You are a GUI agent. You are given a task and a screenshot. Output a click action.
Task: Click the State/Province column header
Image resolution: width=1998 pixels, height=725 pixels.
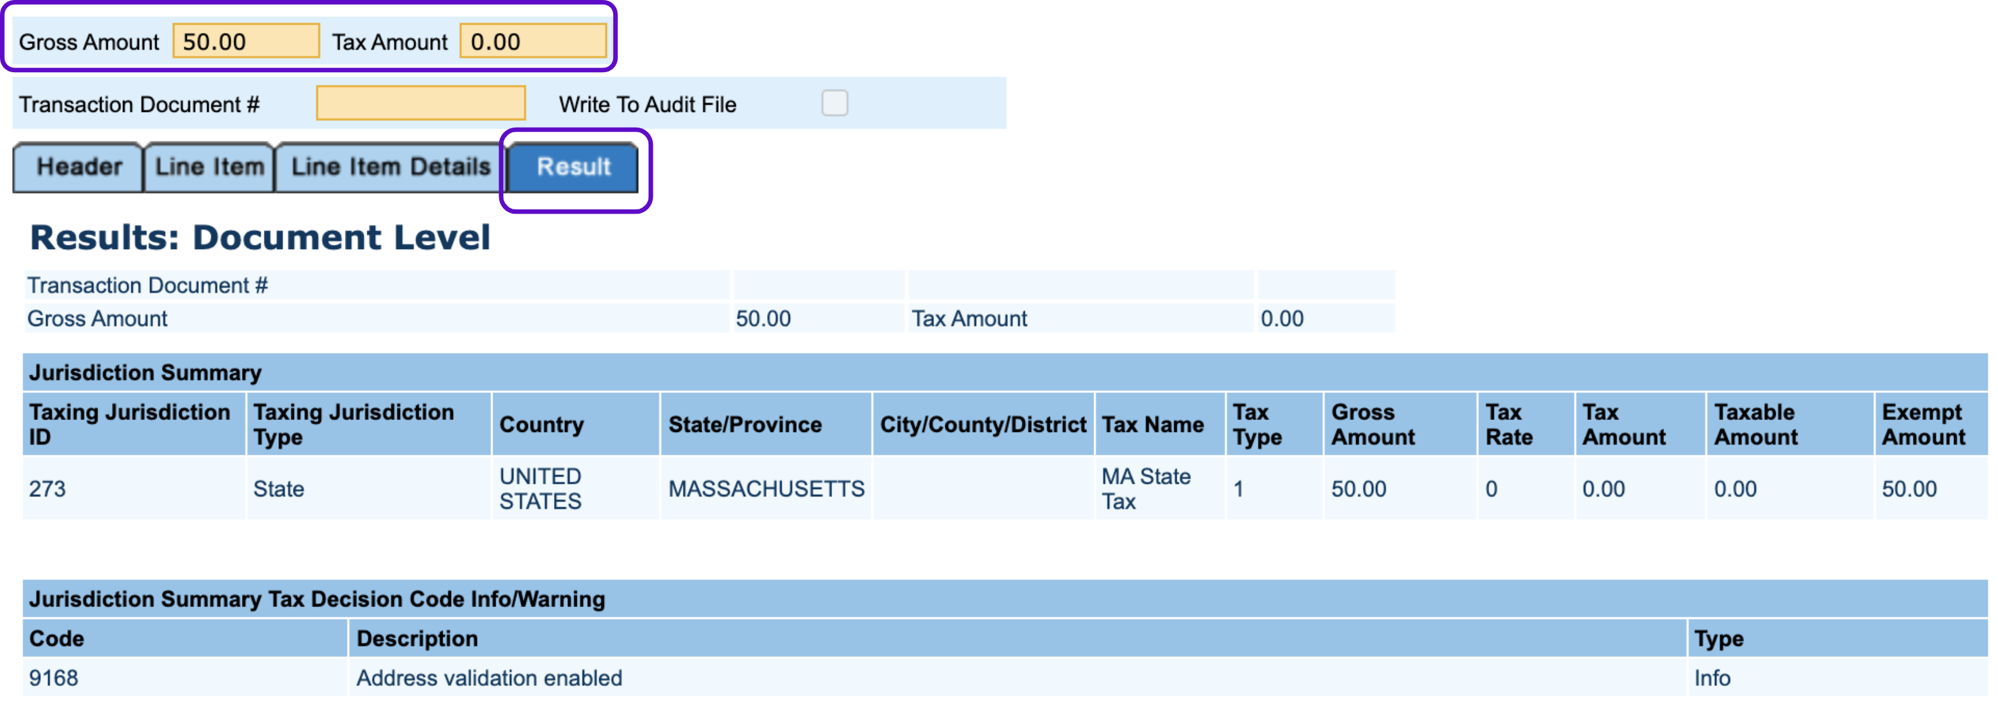[x=745, y=424]
